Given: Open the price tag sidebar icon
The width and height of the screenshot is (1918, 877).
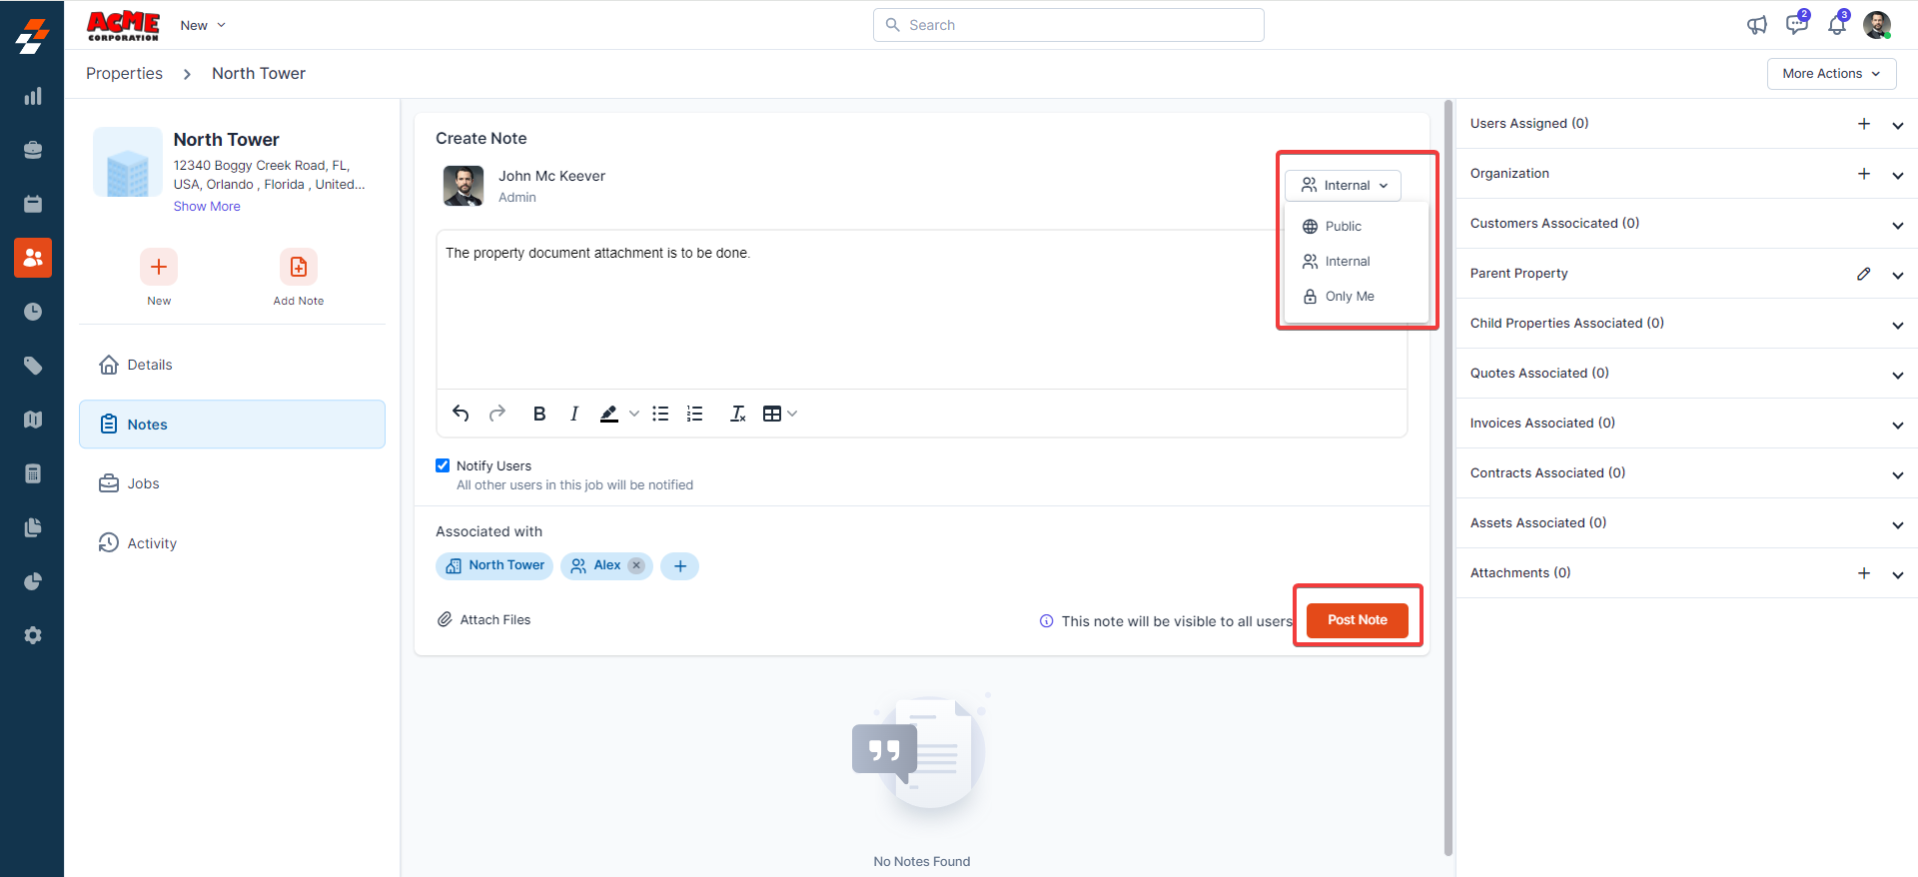Looking at the screenshot, I should 33,366.
